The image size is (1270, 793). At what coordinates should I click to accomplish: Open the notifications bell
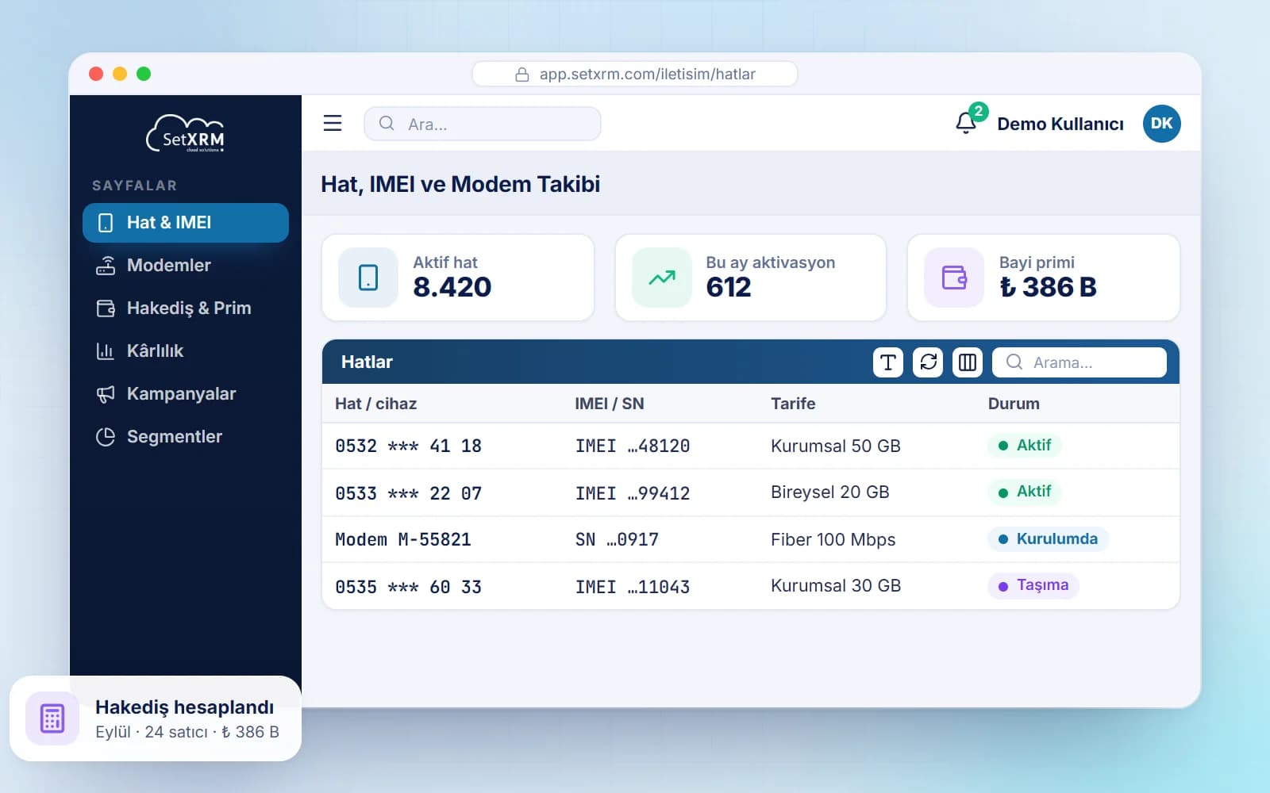(966, 123)
